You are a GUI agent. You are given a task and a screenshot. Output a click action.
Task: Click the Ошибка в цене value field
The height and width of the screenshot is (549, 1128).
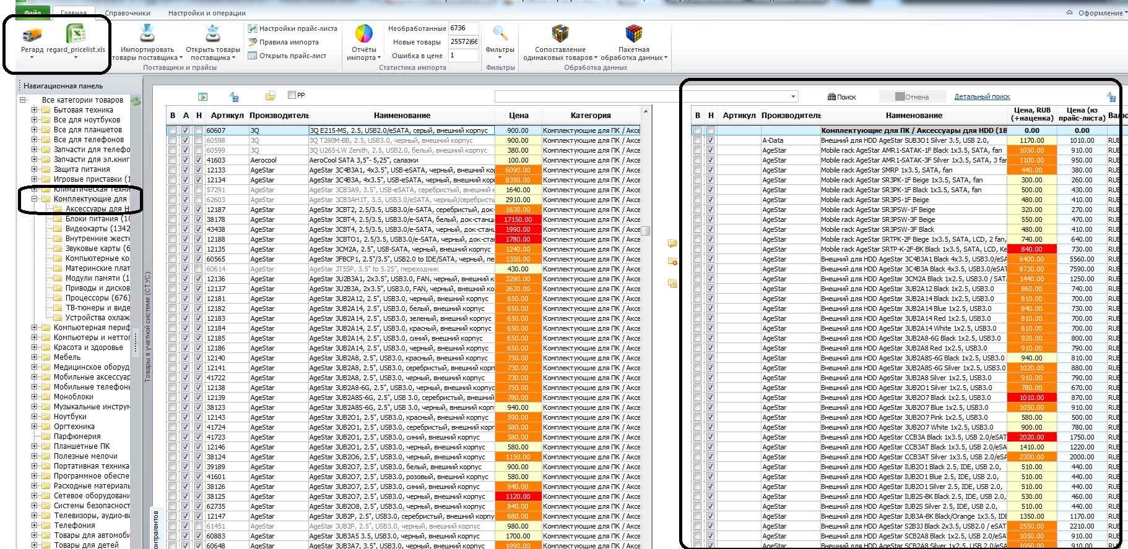(464, 56)
